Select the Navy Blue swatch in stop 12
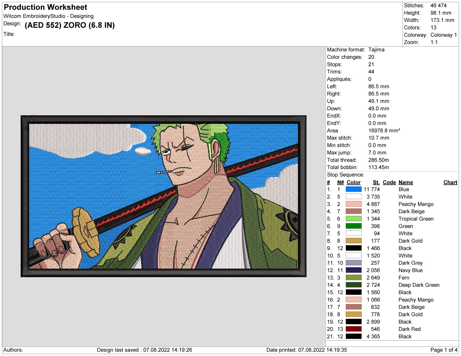This screenshot has width=461, height=356. (353, 270)
